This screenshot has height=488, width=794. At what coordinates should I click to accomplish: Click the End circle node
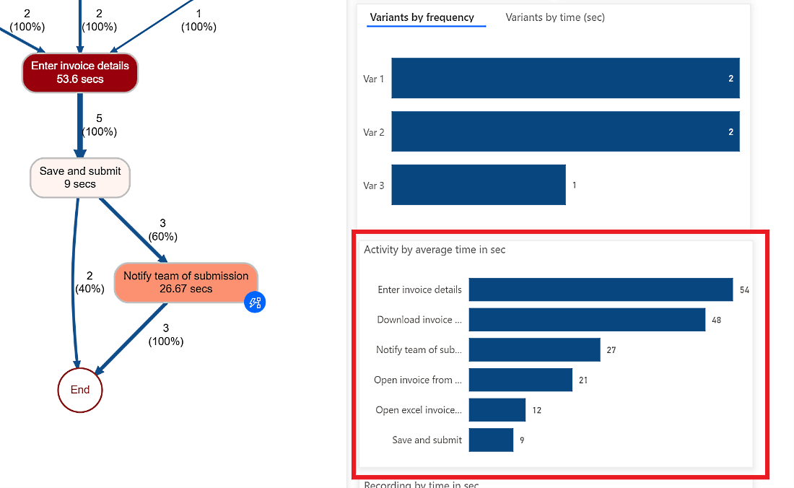pyautogui.click(x=80, y=390)
